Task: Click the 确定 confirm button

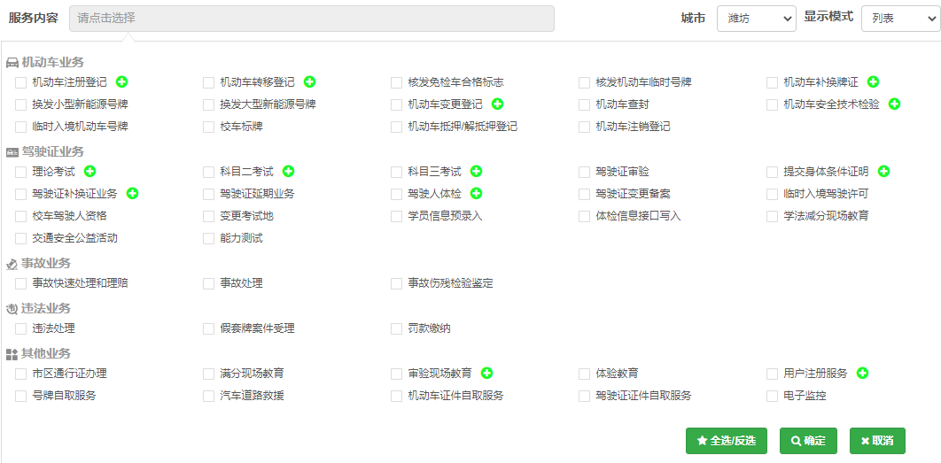Action: pos(807,441)
